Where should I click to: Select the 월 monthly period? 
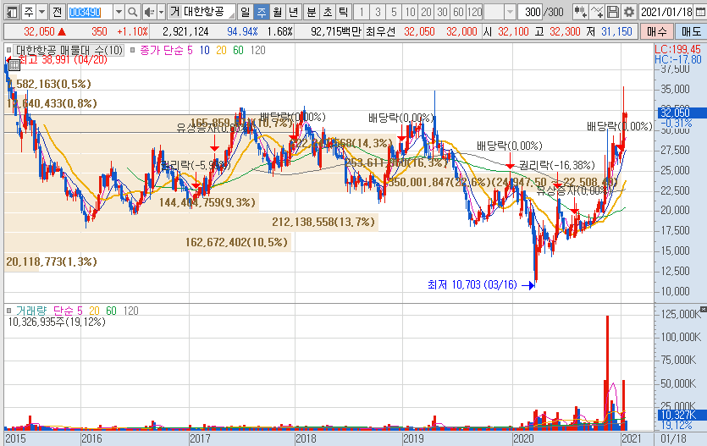(x=278, y=12)
